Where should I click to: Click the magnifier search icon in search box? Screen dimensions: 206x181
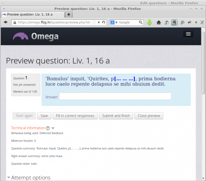pyautogui.click(x=141, y=22)
